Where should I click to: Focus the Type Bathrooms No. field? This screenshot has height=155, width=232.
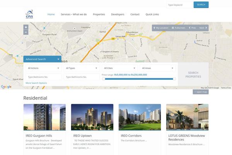point(82,77)
